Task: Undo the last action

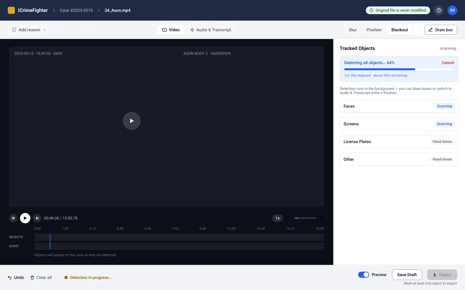Action: click(x=16, y=277)
